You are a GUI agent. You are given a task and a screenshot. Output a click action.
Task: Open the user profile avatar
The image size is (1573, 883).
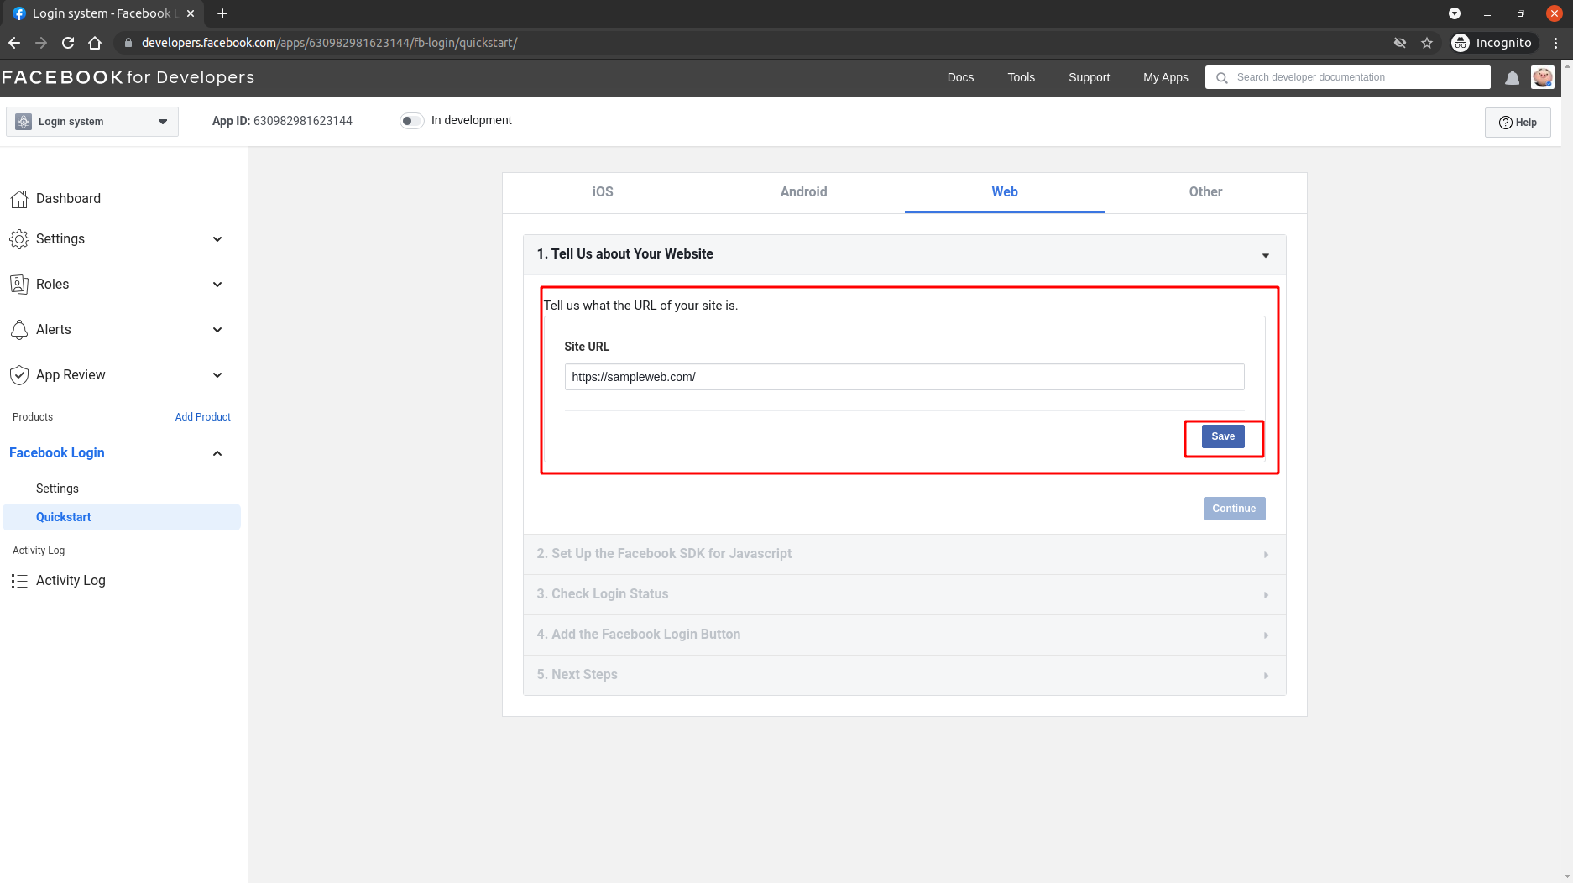point(1542,78)
